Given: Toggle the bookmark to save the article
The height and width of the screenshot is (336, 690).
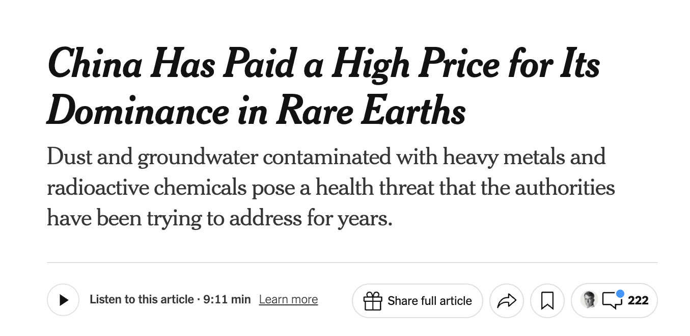Looking at the screenshot, I should tap(547, 300).
